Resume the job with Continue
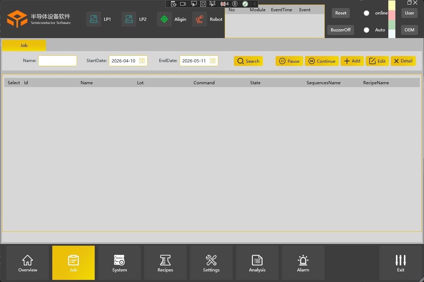Viewport: 424px width, 282px height. point(322,61)
